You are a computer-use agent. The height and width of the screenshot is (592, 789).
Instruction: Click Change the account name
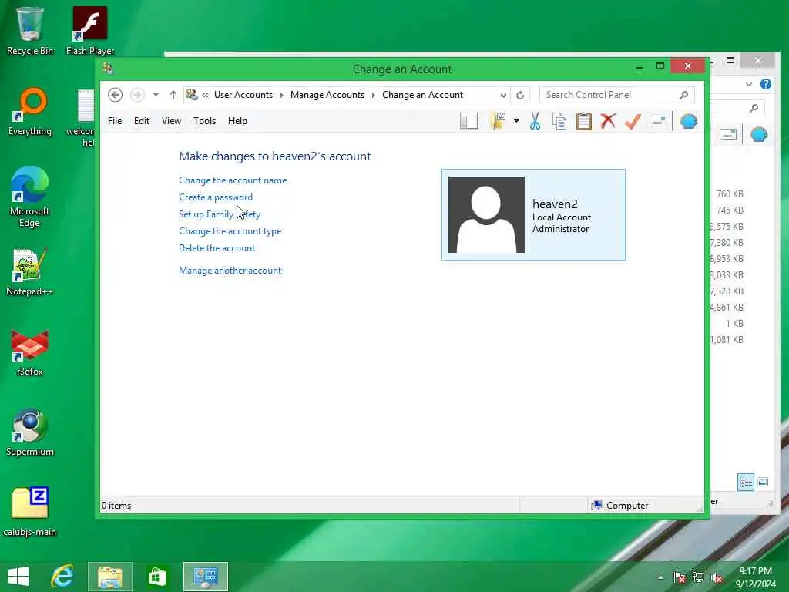click(x=233, y=180)
